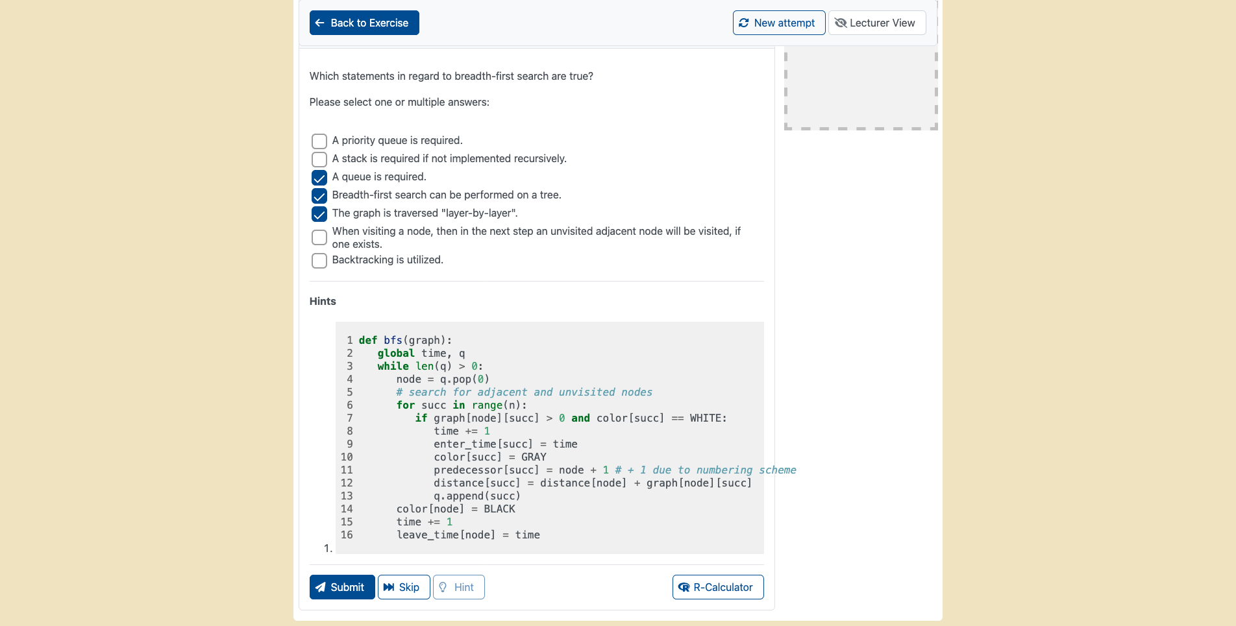Click code line 'enter_time[succ] = time'
This screenshot has height=626, width=1236.
(x=506, y=444)
